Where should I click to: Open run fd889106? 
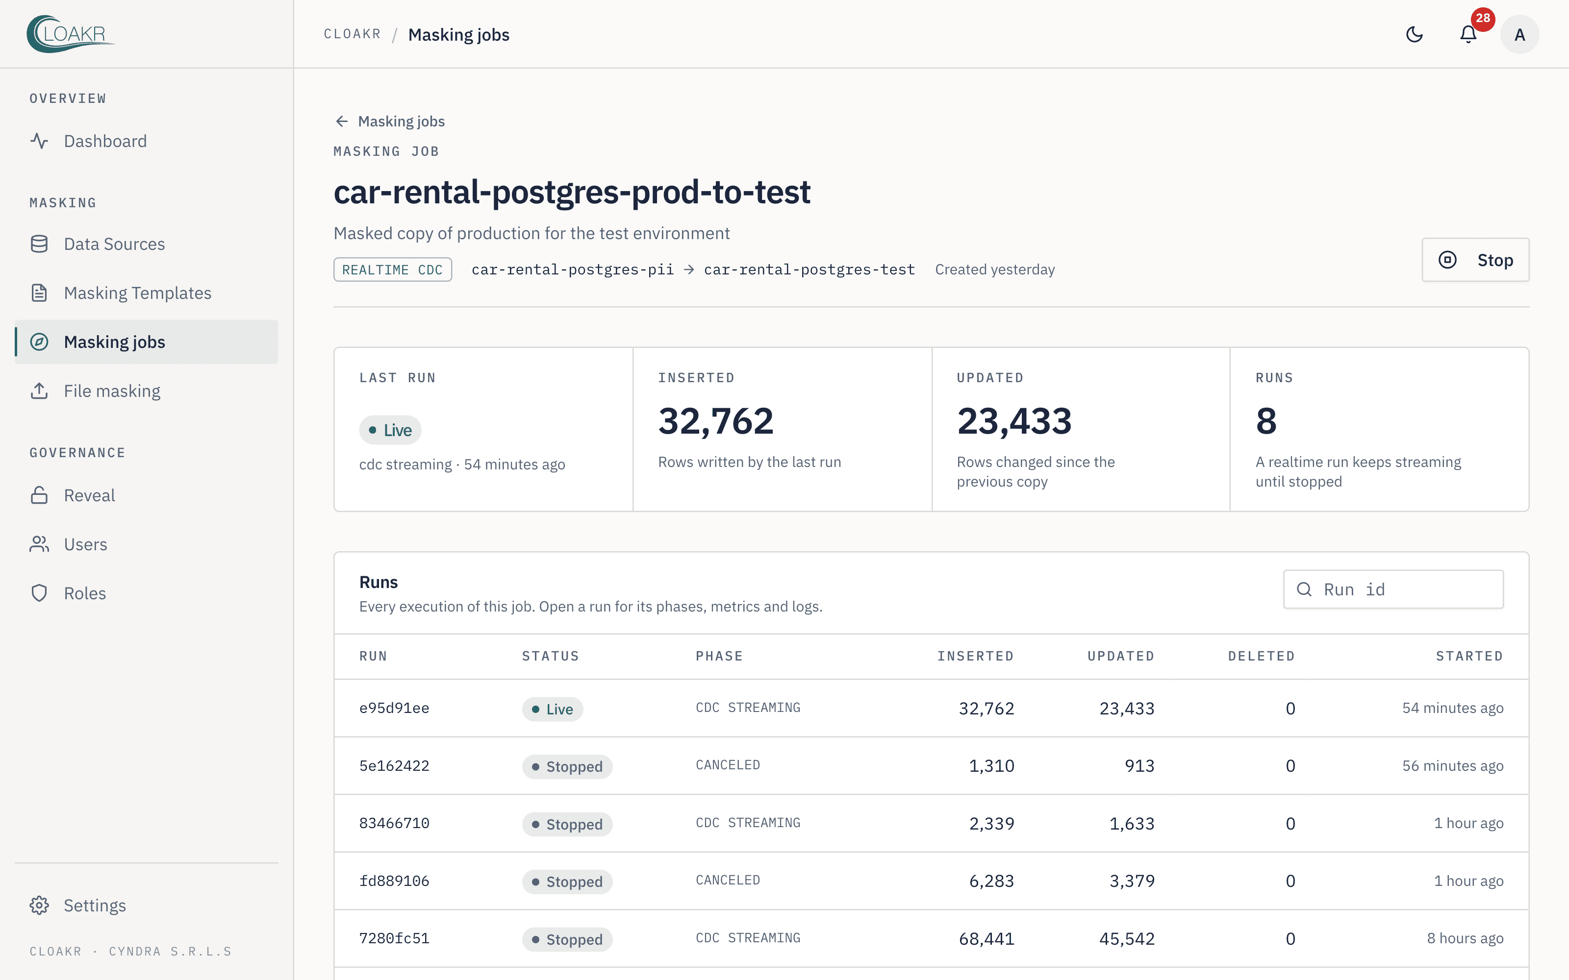coord(931,881)
